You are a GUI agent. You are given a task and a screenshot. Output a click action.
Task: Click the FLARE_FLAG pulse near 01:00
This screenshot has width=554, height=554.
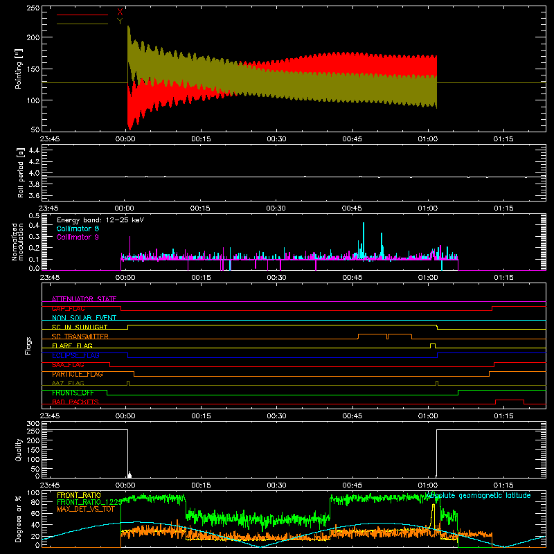coord(432,345)
